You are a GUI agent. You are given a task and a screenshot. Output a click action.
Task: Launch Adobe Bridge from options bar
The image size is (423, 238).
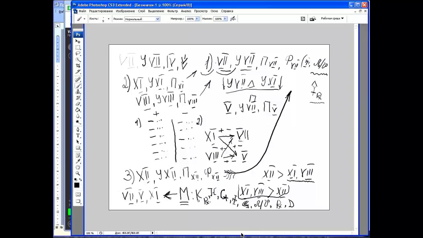(313, 19)
